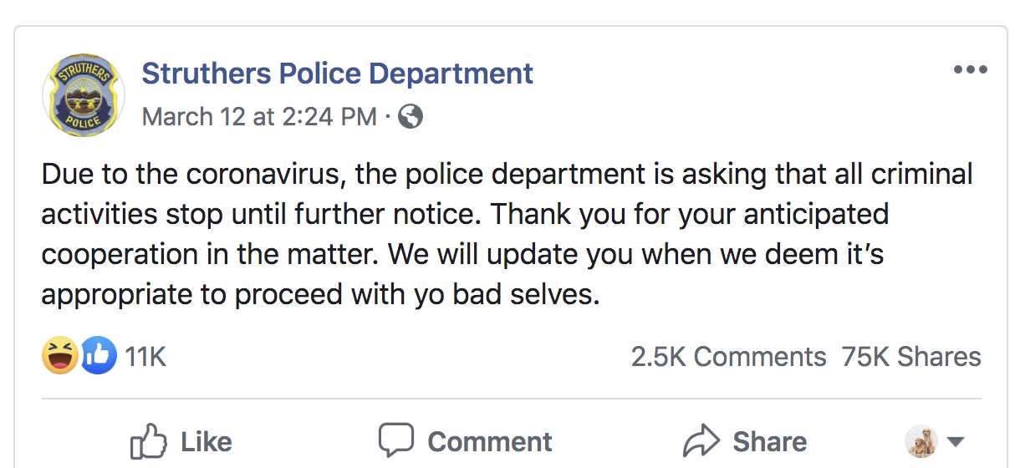The width and height of the screenshot is (1015, 468).
Task: View the 11K reactions list
Action: click(x=145, y=358)
